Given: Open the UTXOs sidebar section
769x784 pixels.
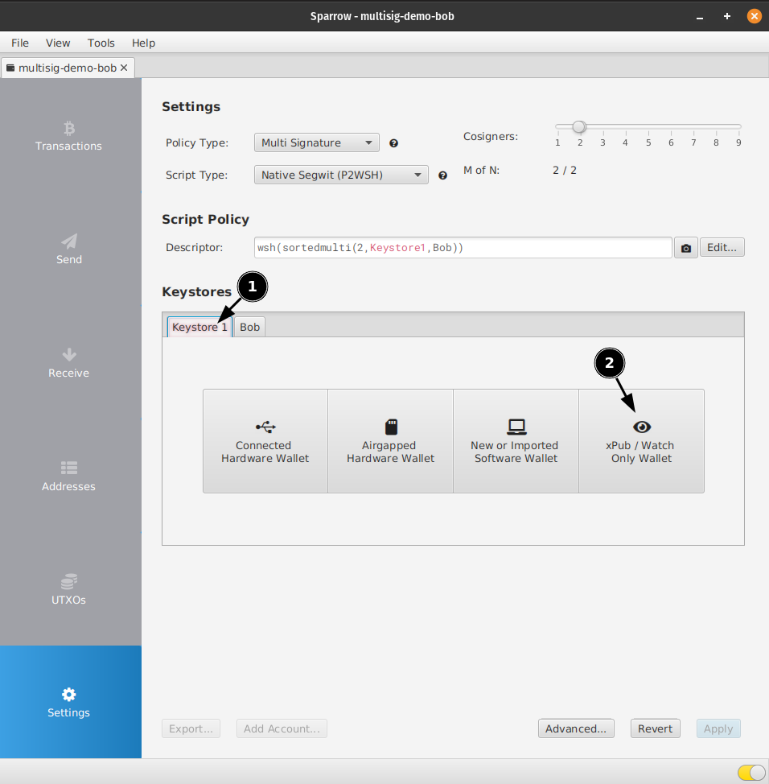Looking at the screenshot, I should click(69, 590).
